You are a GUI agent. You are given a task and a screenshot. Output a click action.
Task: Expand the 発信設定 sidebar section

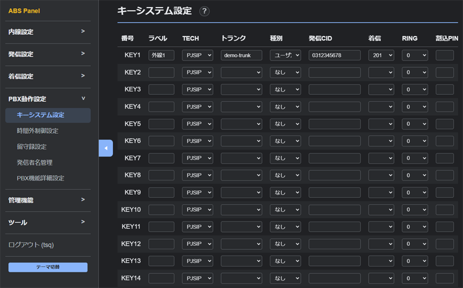pos(46,54)
